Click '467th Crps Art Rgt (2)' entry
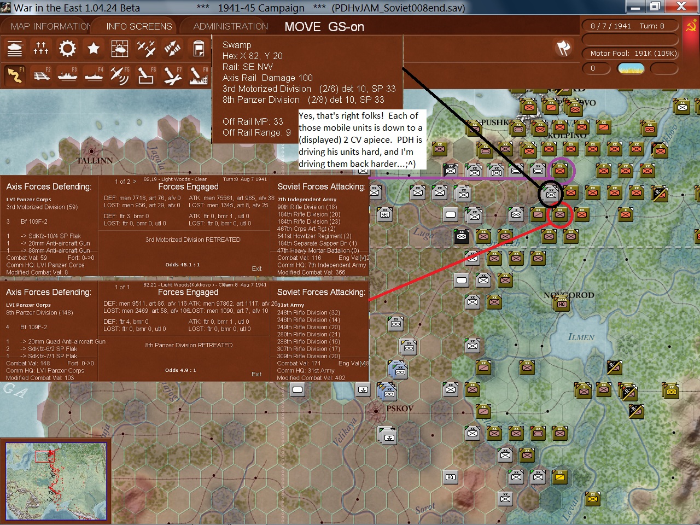Image resolution: width=700 pixels, height=525 pixels. click(x=306, y=229)
